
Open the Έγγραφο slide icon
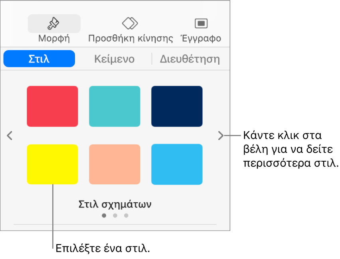pyautogui.click(x=201, y=24)
